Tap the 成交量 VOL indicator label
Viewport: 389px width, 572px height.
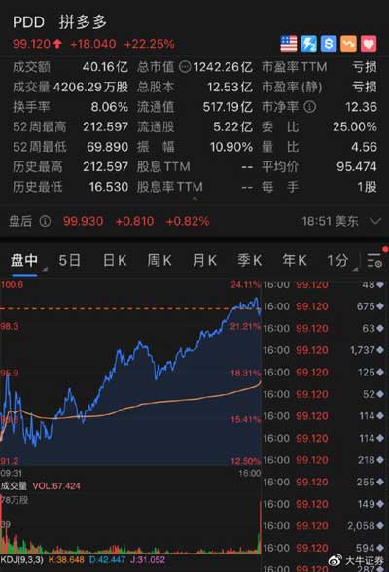41,486
